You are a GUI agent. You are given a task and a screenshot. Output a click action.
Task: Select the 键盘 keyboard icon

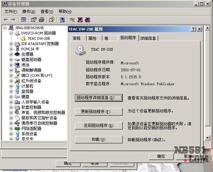coord(17,97)
